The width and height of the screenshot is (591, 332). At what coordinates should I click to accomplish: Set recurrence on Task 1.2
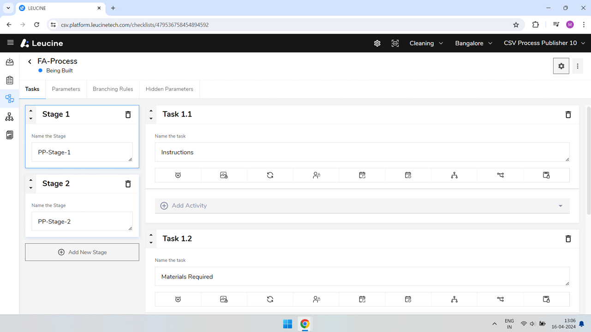270,299
